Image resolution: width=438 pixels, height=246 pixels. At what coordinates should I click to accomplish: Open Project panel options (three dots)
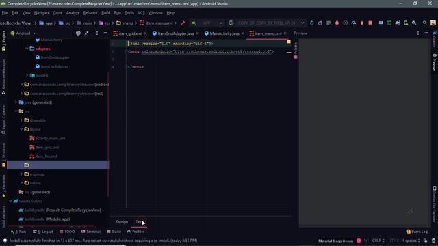[97, 33]
